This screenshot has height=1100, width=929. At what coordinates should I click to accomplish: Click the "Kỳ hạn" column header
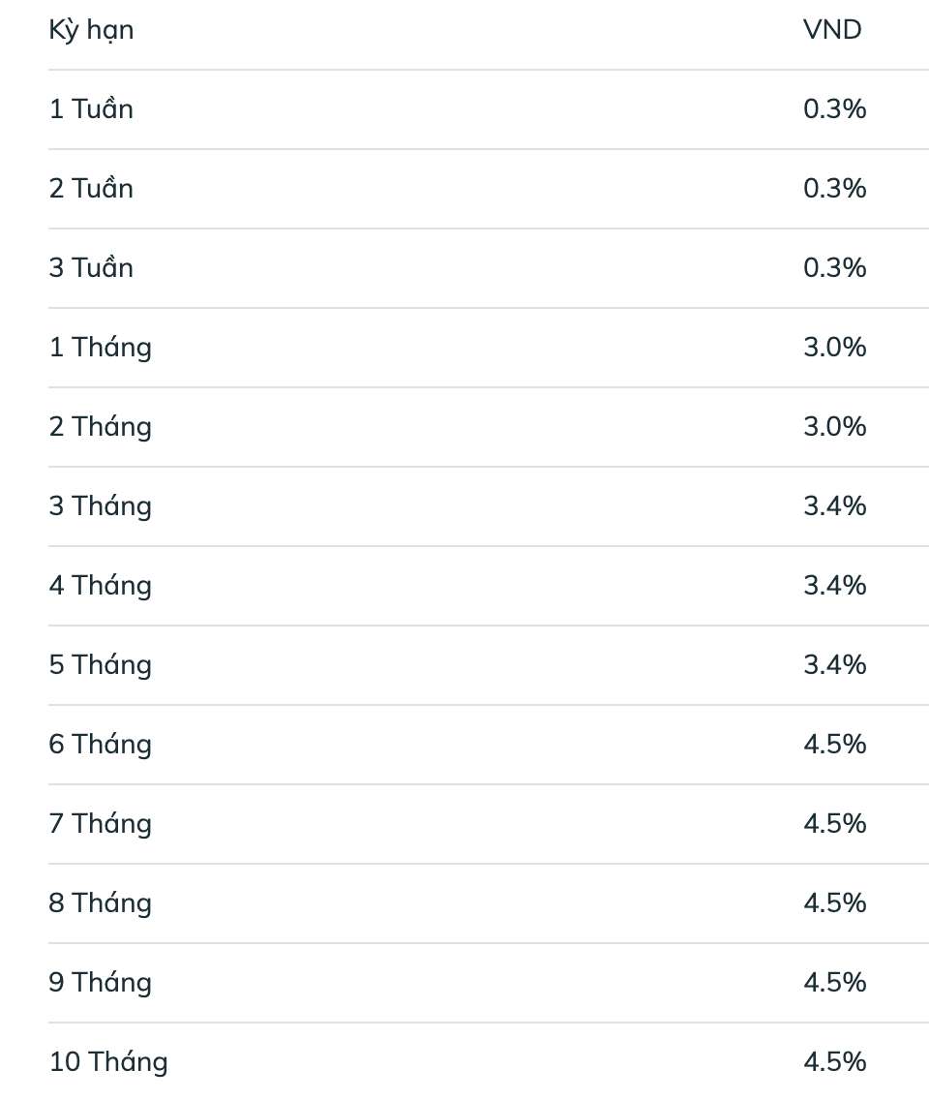[91, 30]
